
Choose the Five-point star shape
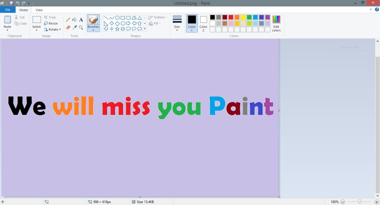(117, 29)
